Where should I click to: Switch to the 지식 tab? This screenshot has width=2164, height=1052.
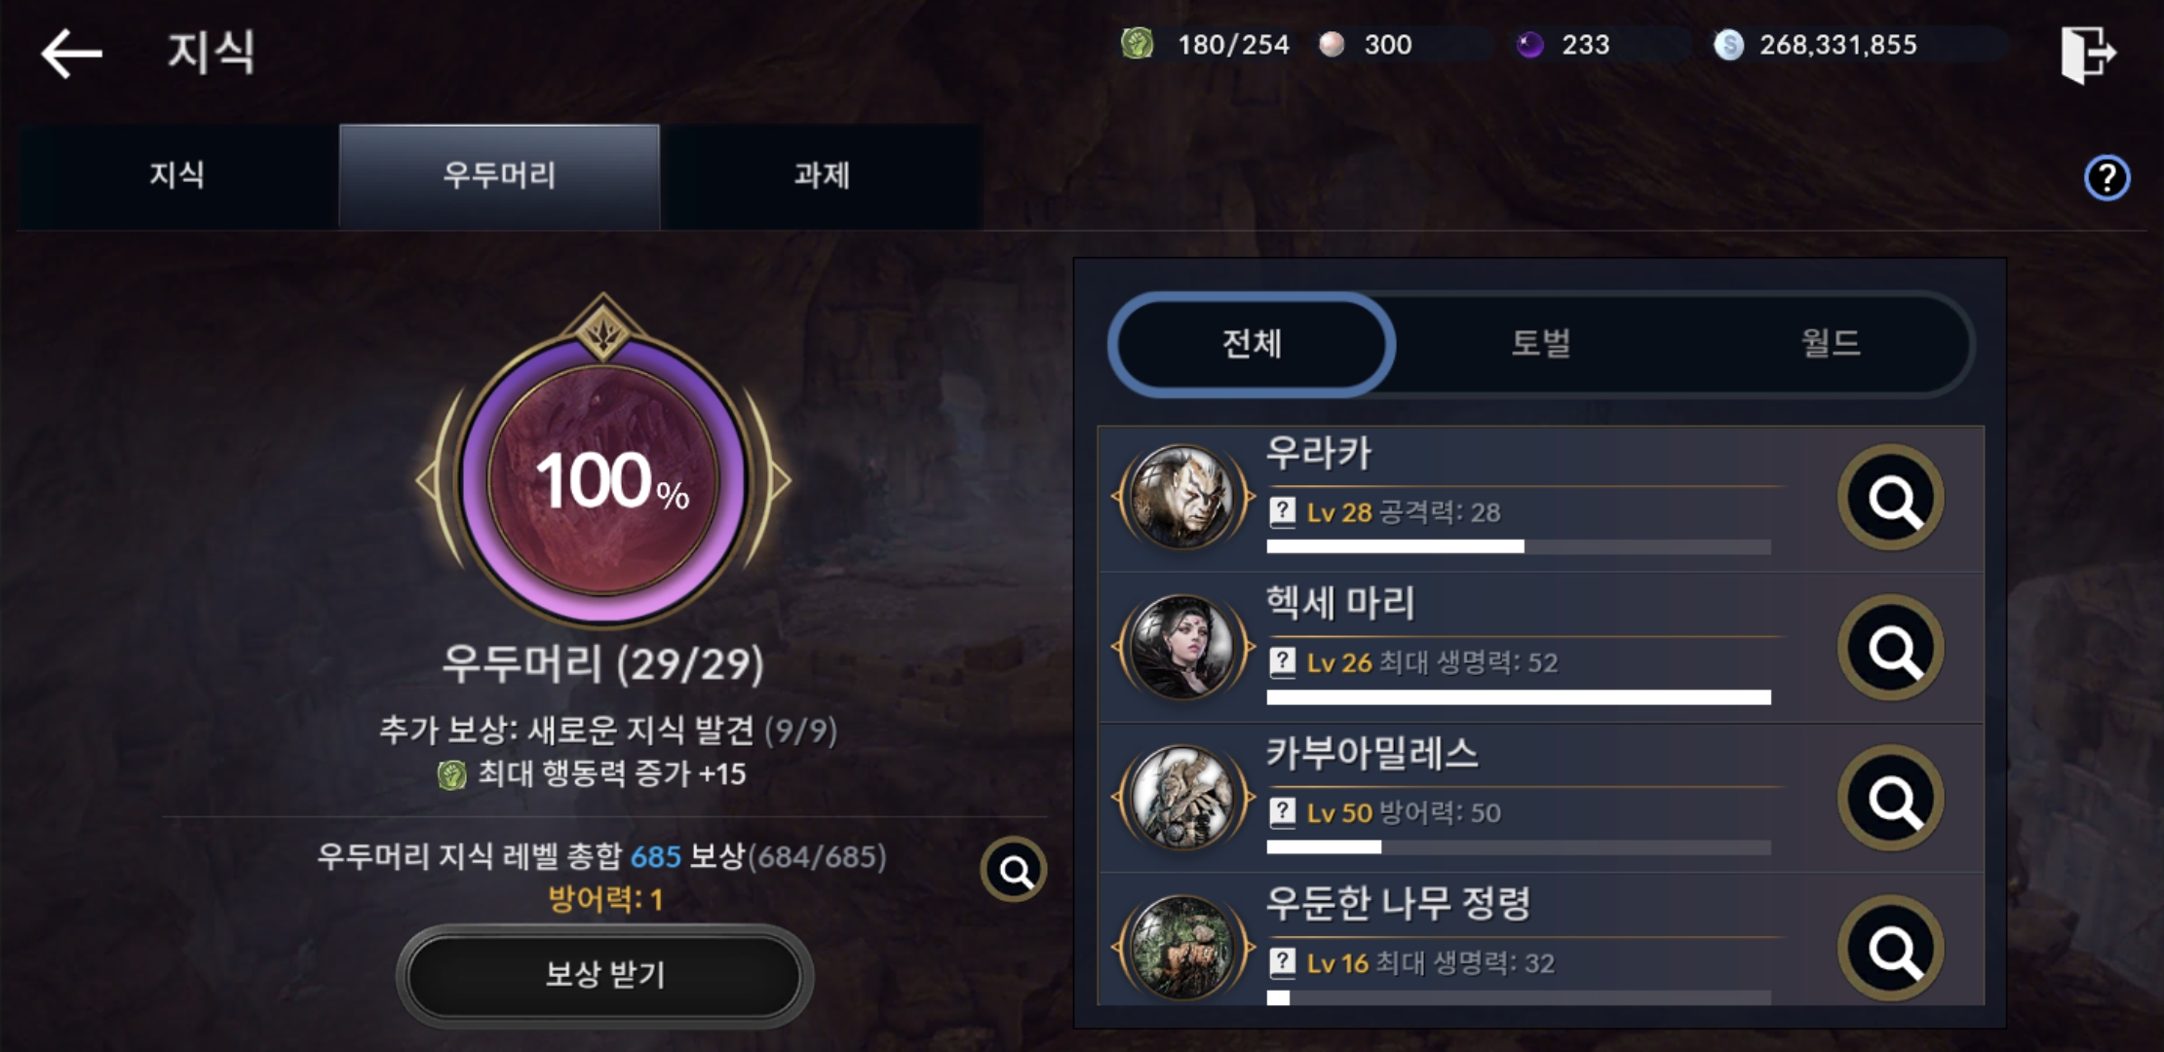(177, 176)
